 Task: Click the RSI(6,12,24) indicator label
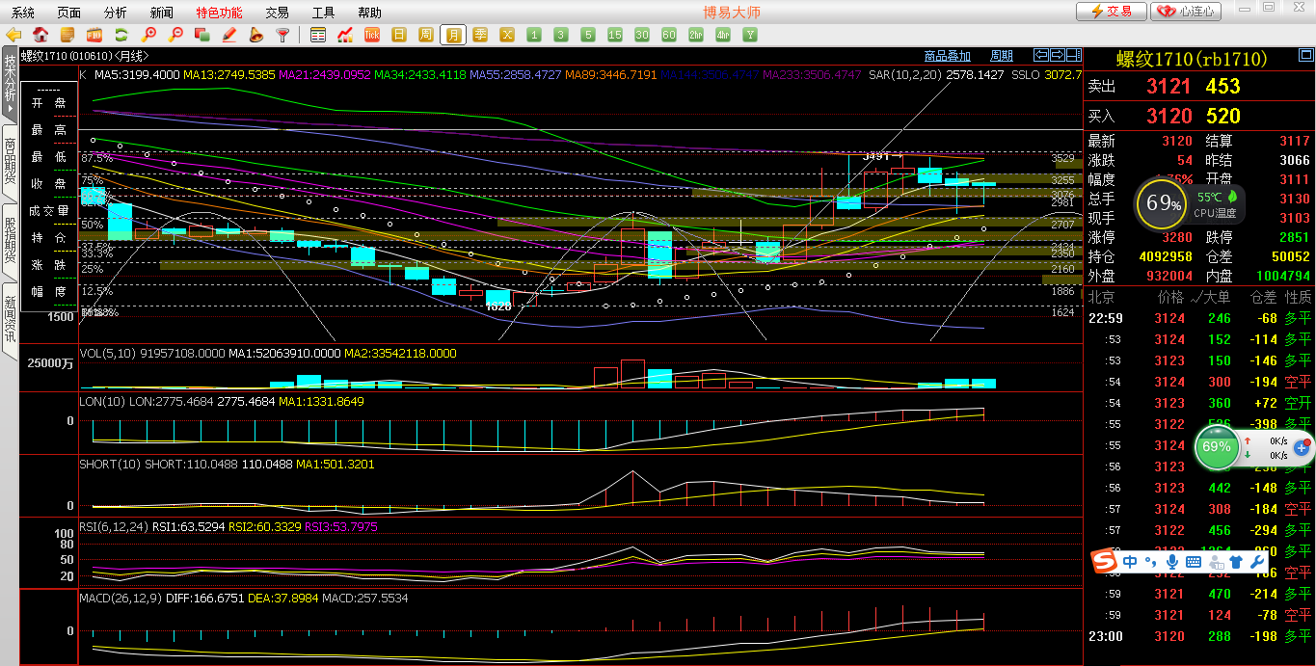tap(114, 526)
